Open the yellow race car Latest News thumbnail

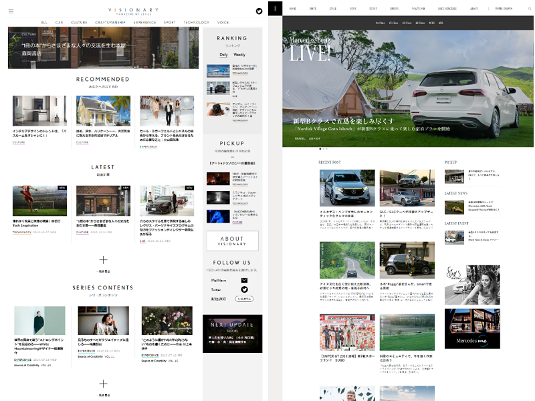click(454, 207)
